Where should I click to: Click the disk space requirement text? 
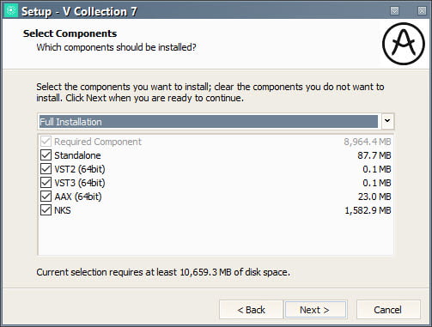click(x=163, y=272)
